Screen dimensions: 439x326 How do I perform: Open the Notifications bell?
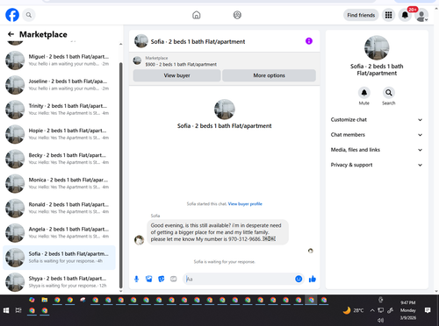click(405, 15)
